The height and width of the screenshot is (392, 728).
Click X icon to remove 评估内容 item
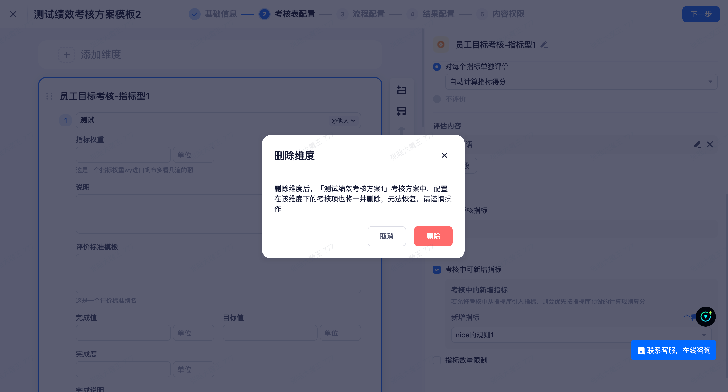[710, 145]
